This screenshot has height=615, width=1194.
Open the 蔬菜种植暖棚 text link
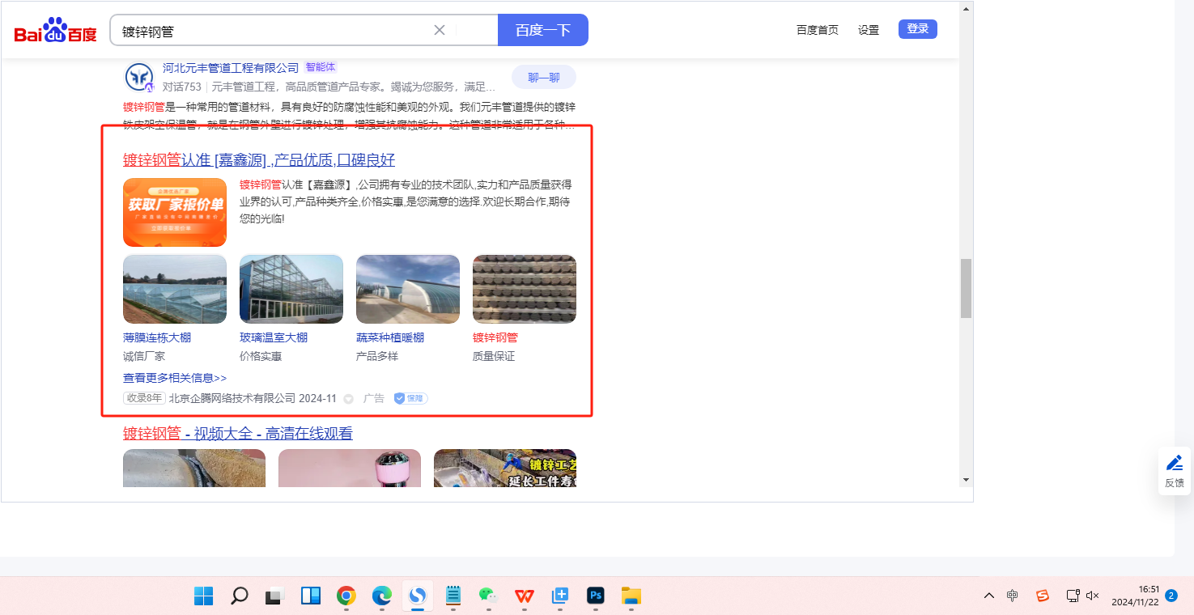pyautogui.click(x=390, y=337)
